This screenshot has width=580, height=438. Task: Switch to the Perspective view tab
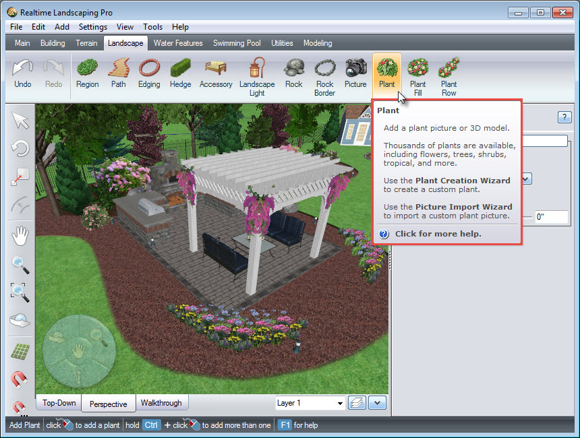[x=109, y=404]
